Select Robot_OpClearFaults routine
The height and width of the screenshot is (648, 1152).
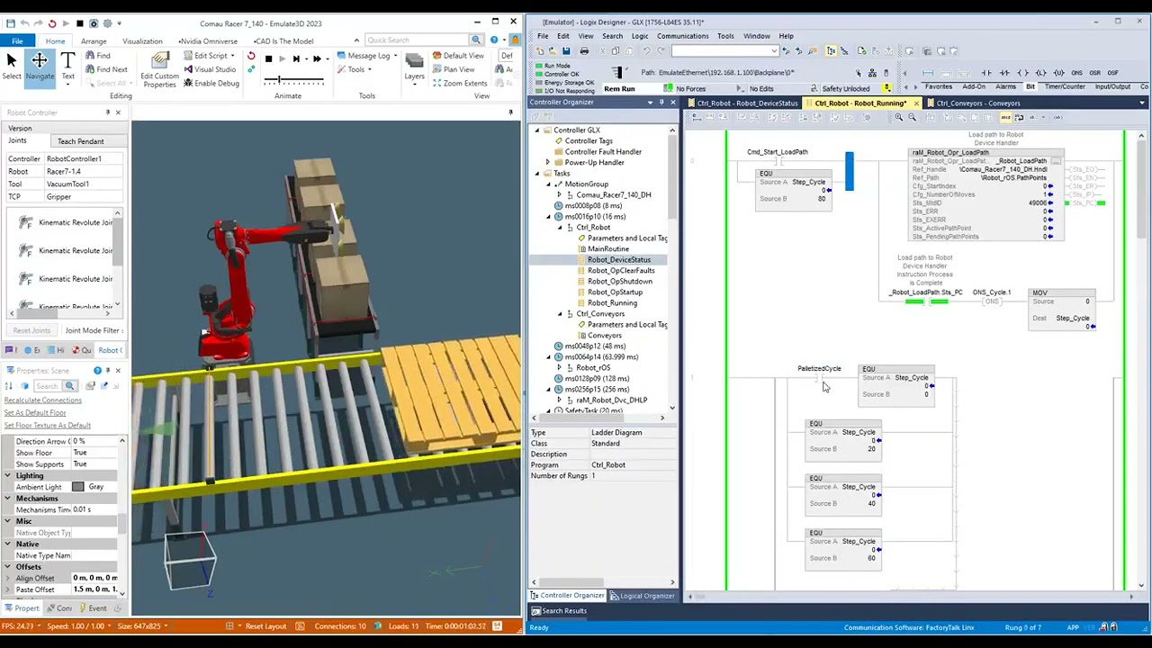621,271
